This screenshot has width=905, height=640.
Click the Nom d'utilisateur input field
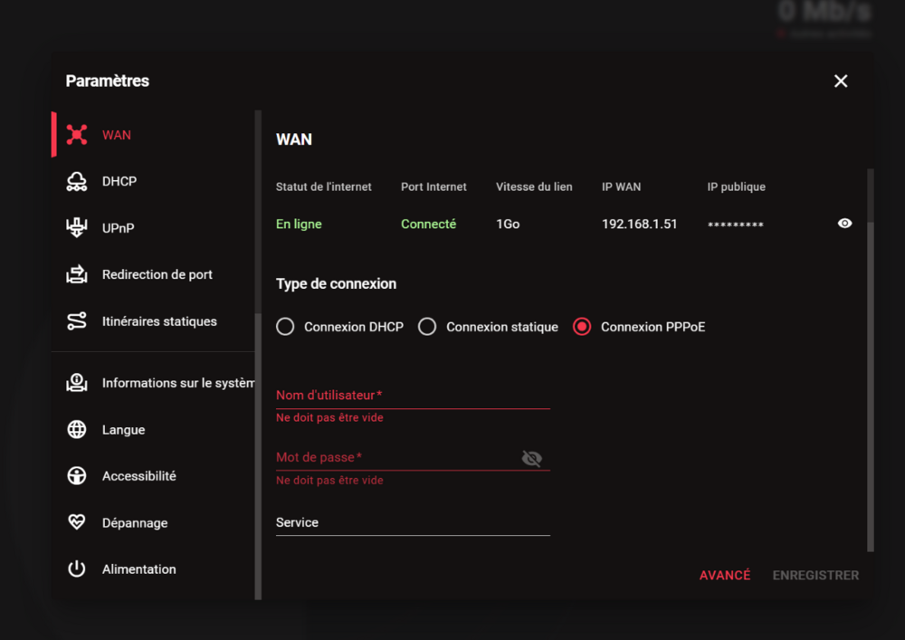point(413,396)
